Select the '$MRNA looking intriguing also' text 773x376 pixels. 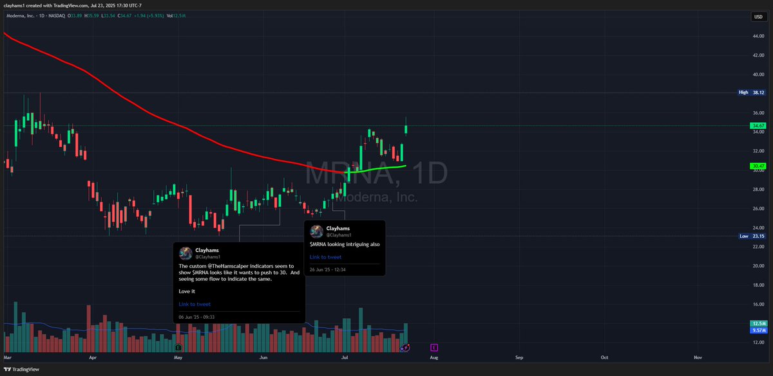click(x=345, y=244)
